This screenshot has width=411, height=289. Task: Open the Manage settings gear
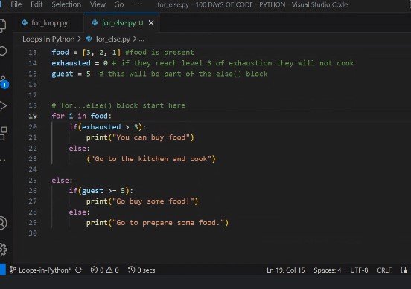point(3,250)
